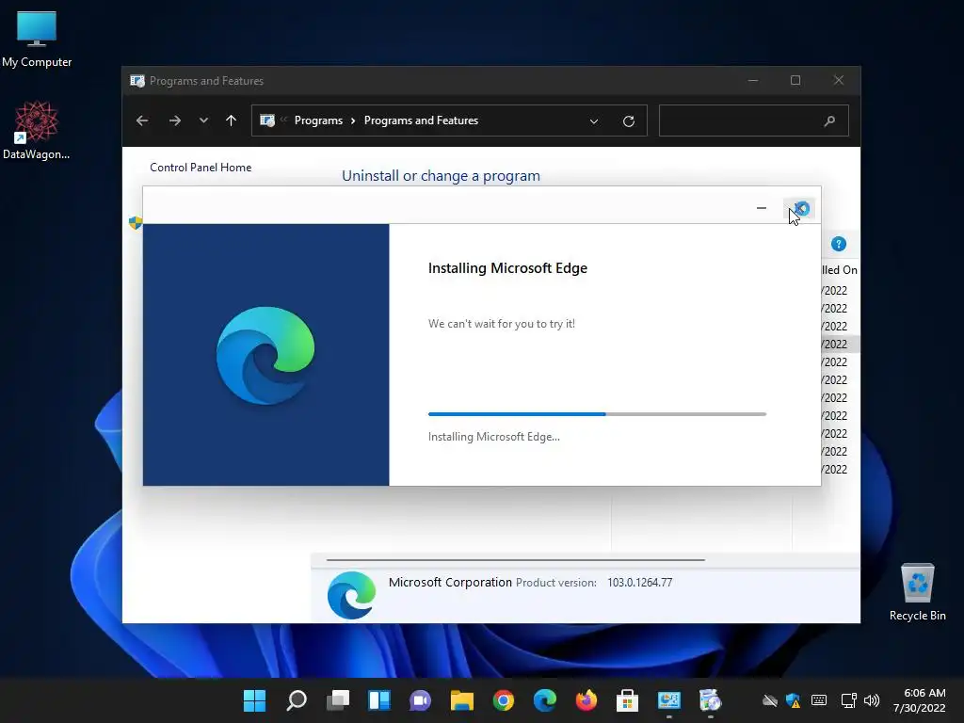This screenshot has height=723, width=964.
Task: Open the volume control tray icon
Action: click(x=871, y=700)
